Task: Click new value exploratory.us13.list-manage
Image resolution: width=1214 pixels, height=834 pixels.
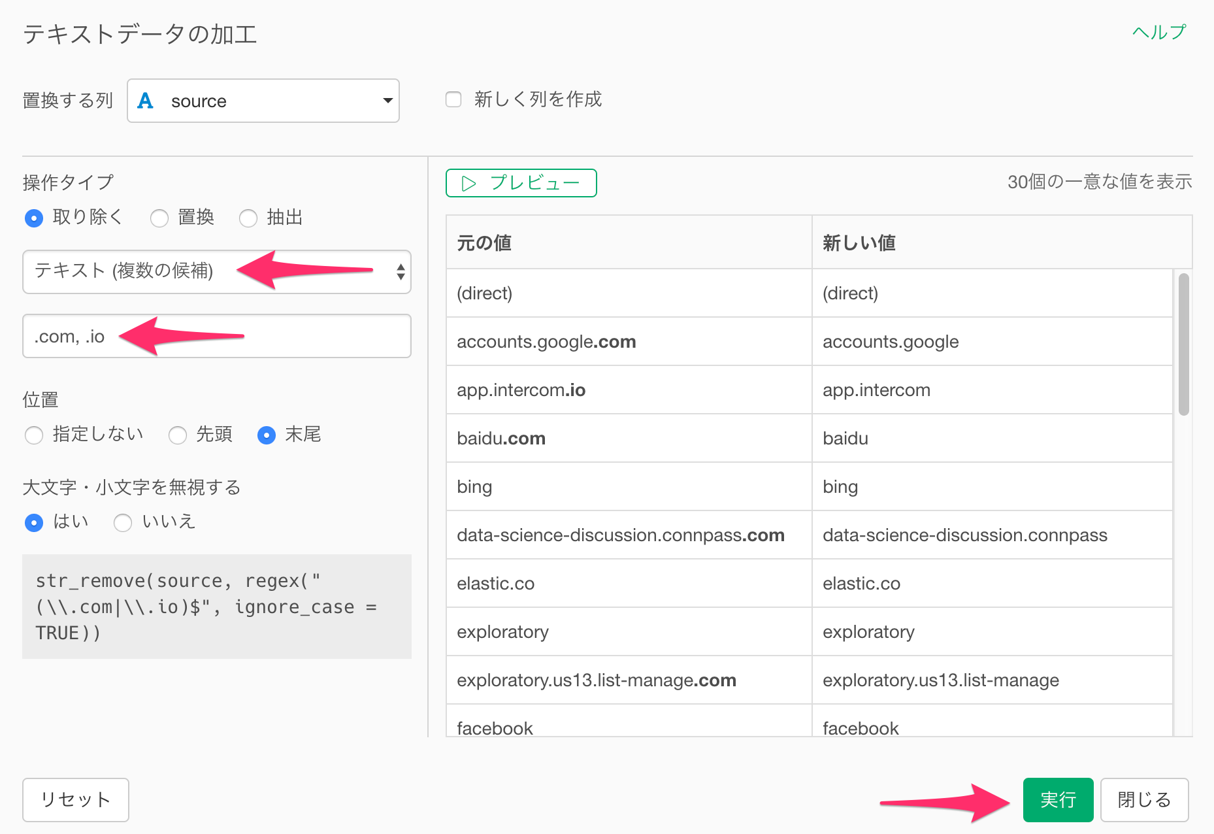Action: (941, 680)
